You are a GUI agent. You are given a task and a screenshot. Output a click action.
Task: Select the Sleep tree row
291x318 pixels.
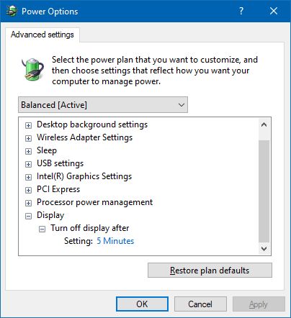pyautogui.click(x=47, y=150)
